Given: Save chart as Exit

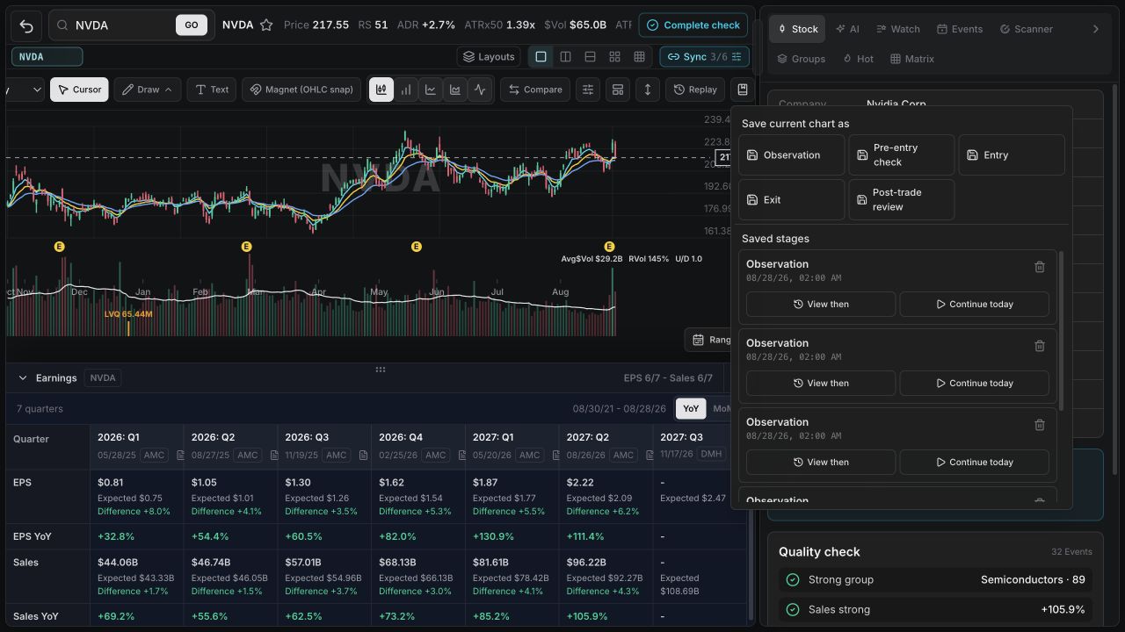Looking at the screenshot, I should [x=792, y=200].
